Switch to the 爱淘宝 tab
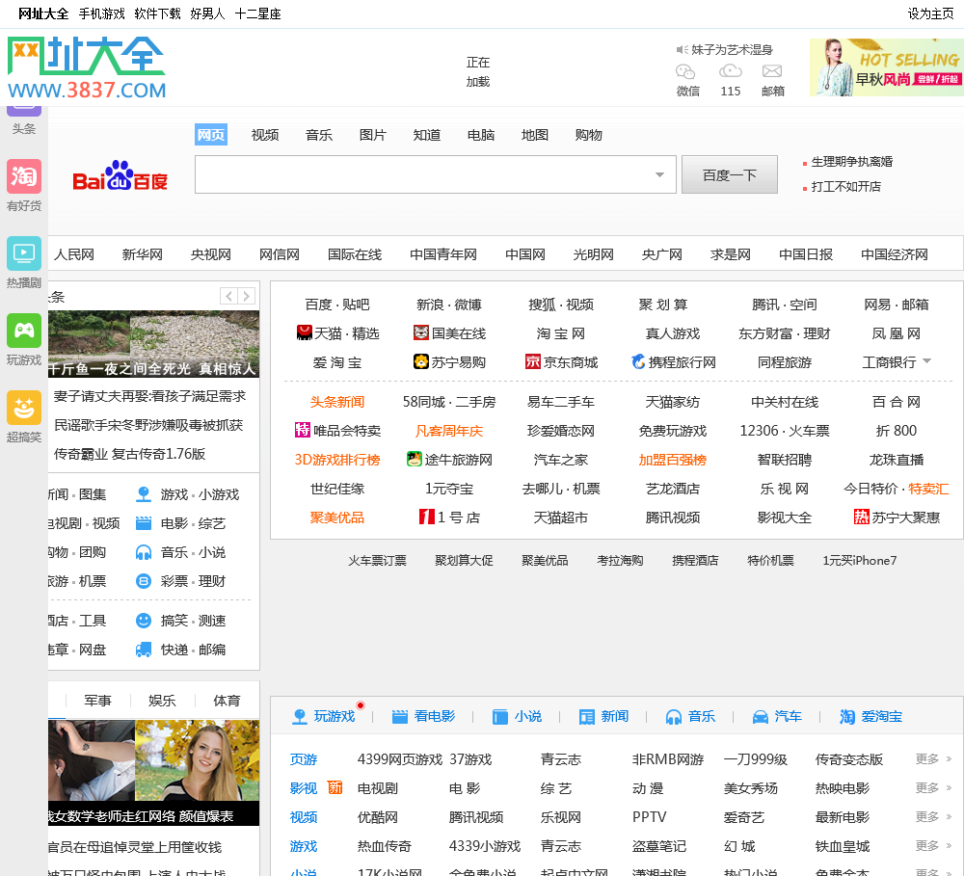This screenshot has height=876, width=964. pyautogui.click(x=871, y=716)
